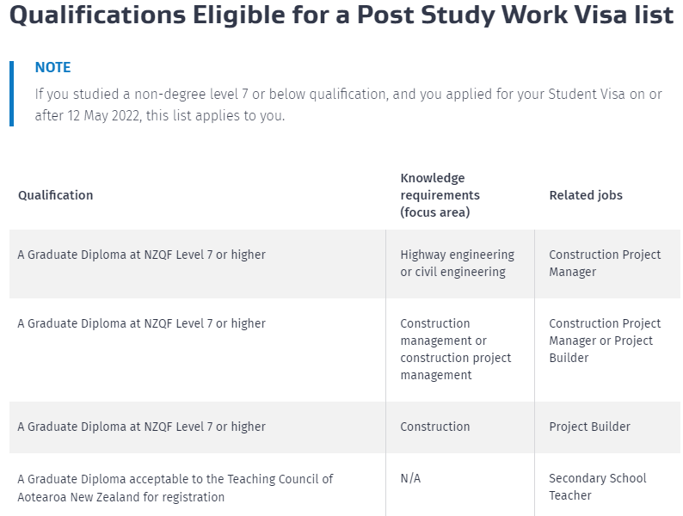Click the single-word 'Construction' focus area cell

click(x=435, y=427)
